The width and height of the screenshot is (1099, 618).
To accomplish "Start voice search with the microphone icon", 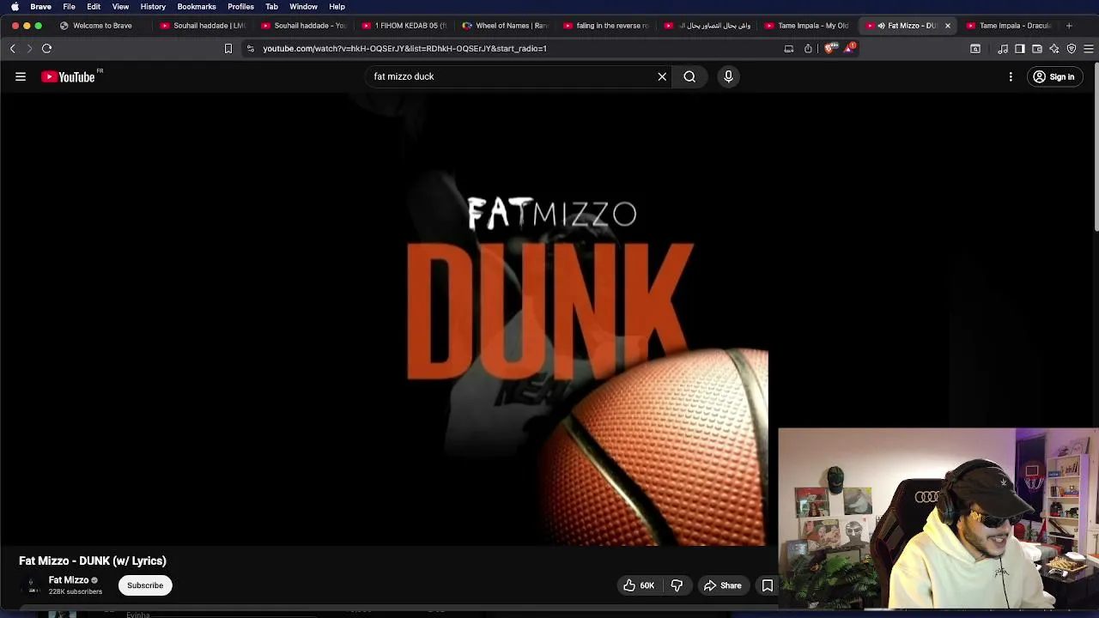I will pos(728,77).
